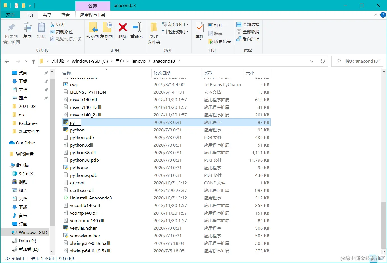The width and height of the screenshot is (387, 263).
Task: Click the Rename icon
Action: coord(137,27)
